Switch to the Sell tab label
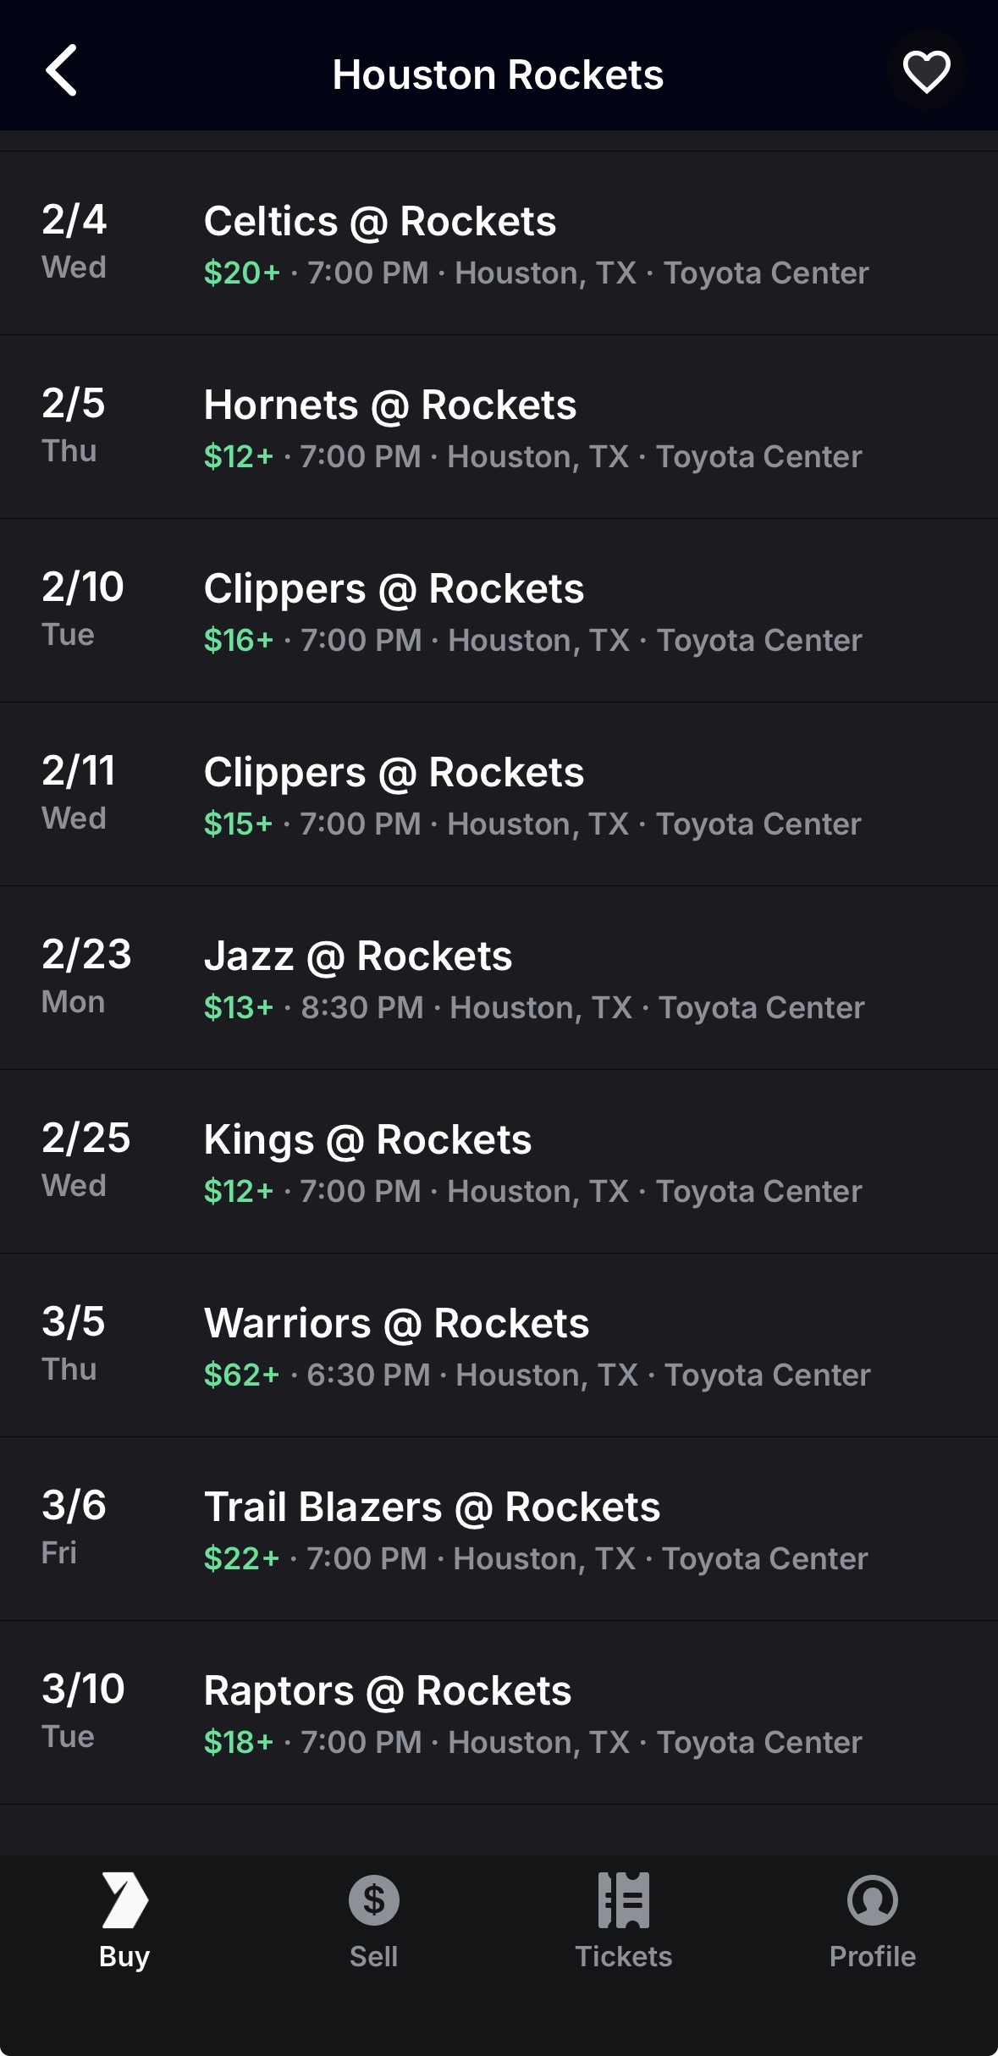The height and width of the screenshot is (2056, 998). pyautogui.click(x=373, y=1956)
